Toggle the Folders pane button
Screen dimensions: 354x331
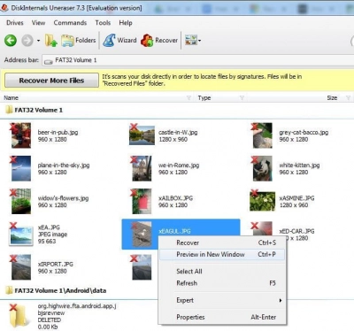tap(79, 41)
